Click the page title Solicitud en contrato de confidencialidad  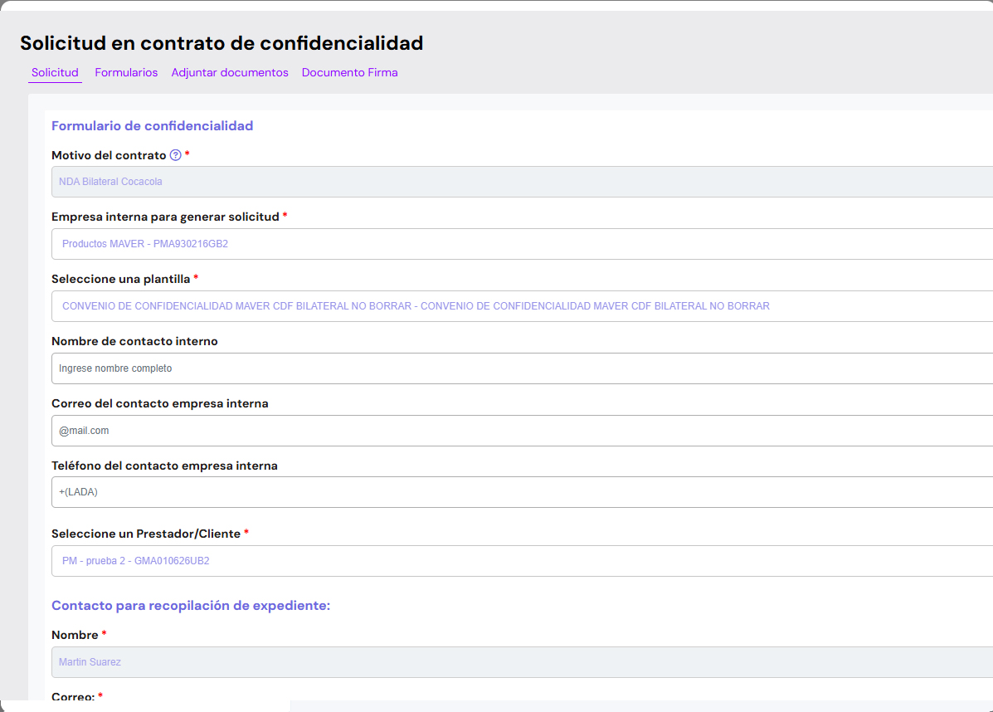[221, 42]
